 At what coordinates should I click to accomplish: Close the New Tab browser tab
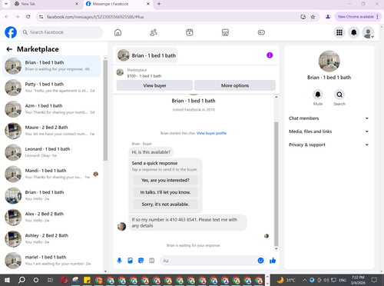(77, 4)
